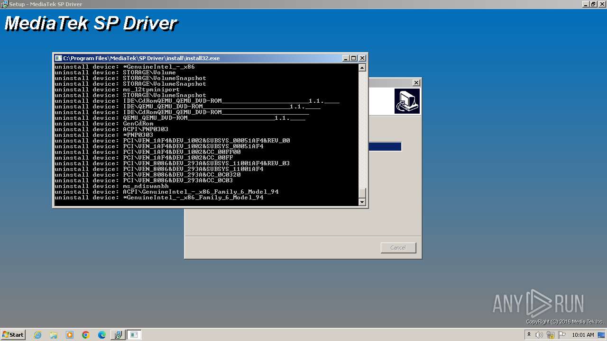Screen dimensions: 607x341
Task: Click the Cancel button in Setup dialog
Action: 398,248
